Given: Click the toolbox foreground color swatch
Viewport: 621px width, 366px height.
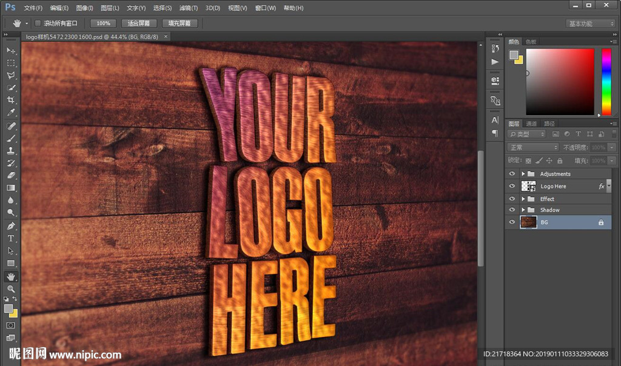Looking at the screenshot, I should [x=8, y=308].
